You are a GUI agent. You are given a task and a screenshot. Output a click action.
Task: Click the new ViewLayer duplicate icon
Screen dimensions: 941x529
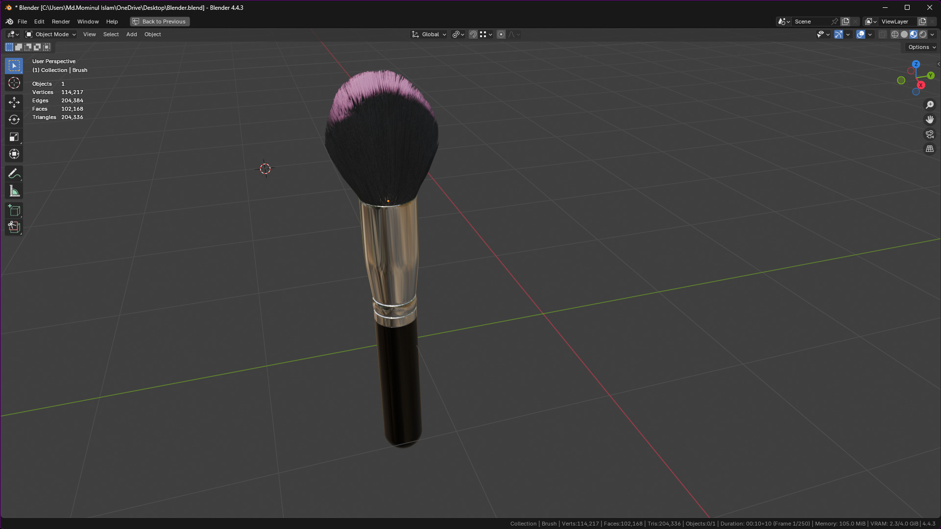click(922, 22)
